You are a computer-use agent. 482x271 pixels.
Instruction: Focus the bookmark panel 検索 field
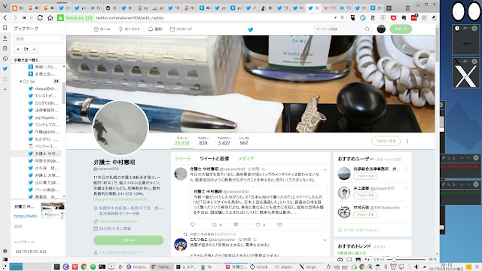pyautogui.click(x=38, y=38)
